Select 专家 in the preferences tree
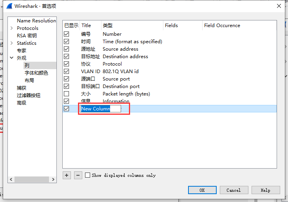Viewport: 288px width, 202px height. click(x=22, y=50)
